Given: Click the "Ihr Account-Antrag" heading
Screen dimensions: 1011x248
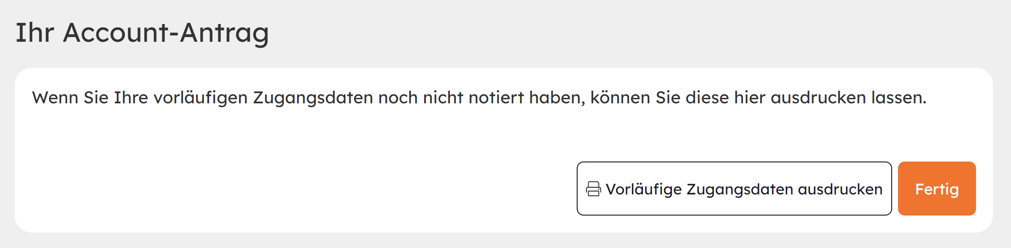Looking at the screenshot, I should (x=142, y=33).
